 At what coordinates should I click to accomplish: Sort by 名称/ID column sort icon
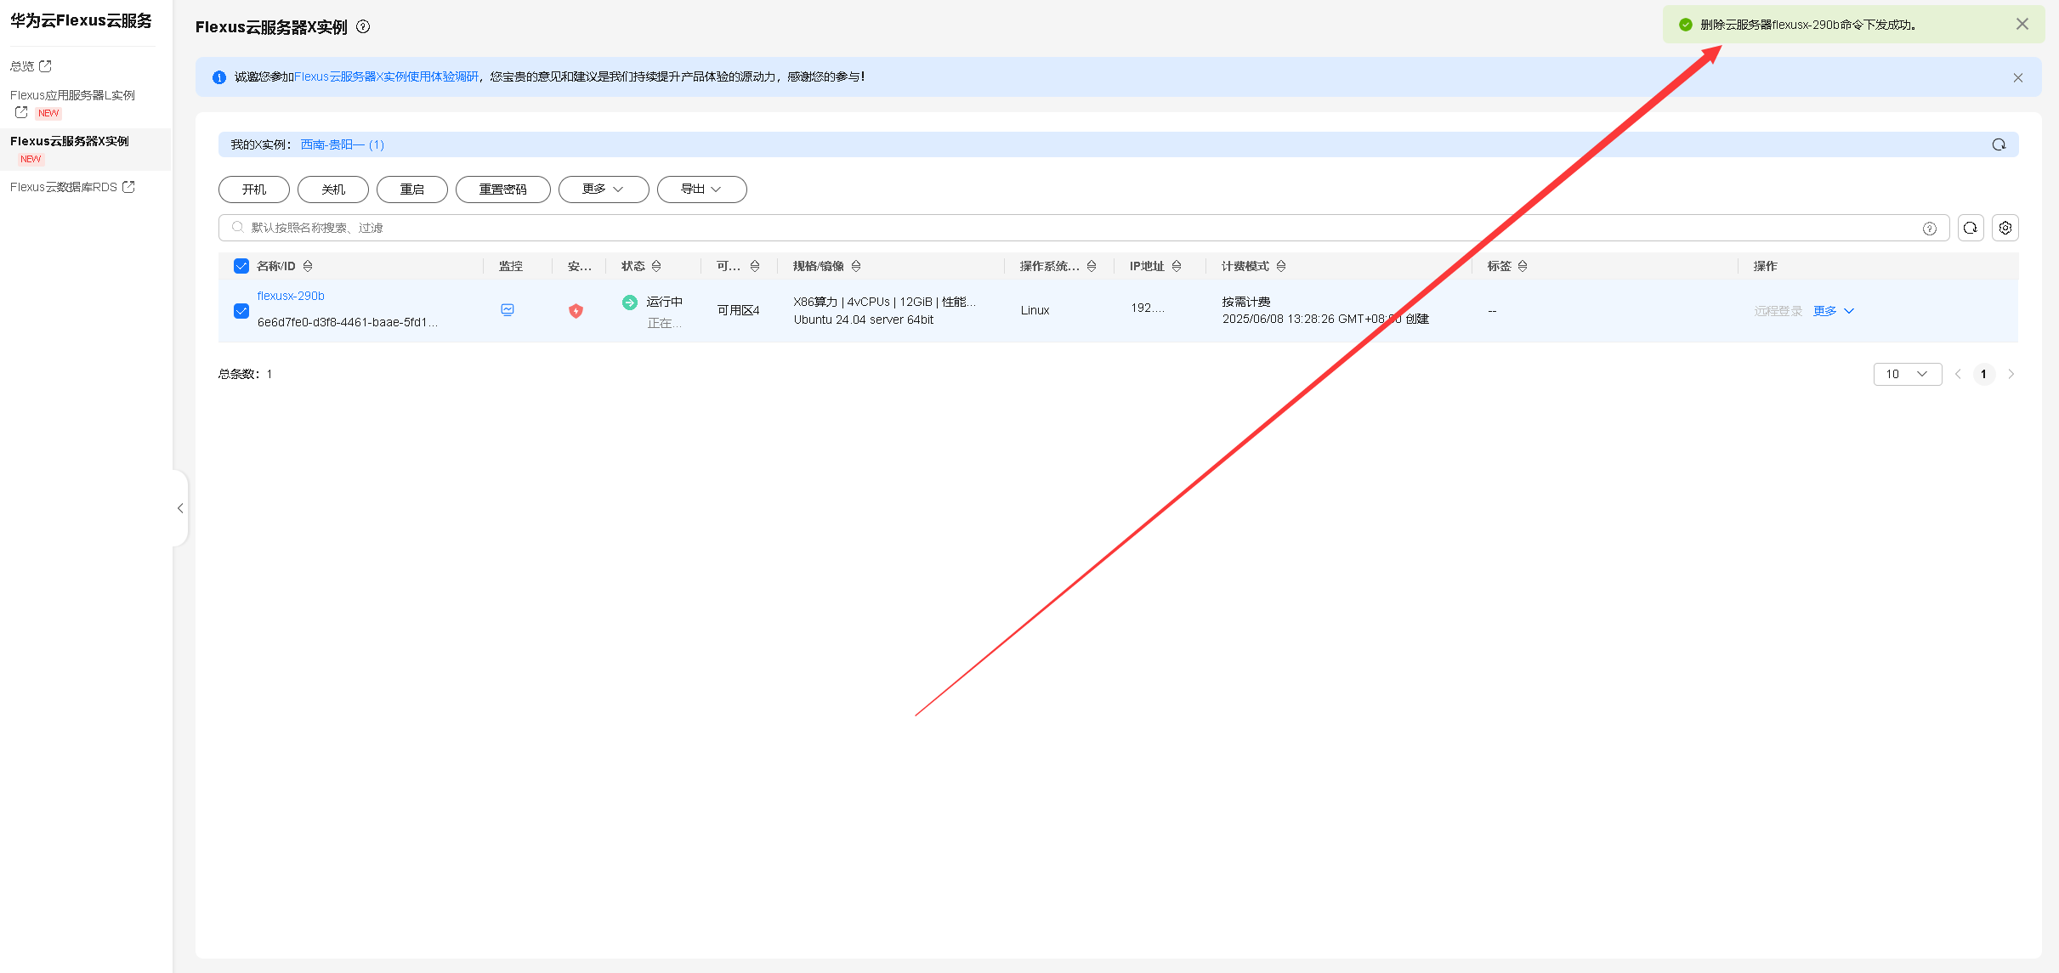click(308, 266)
